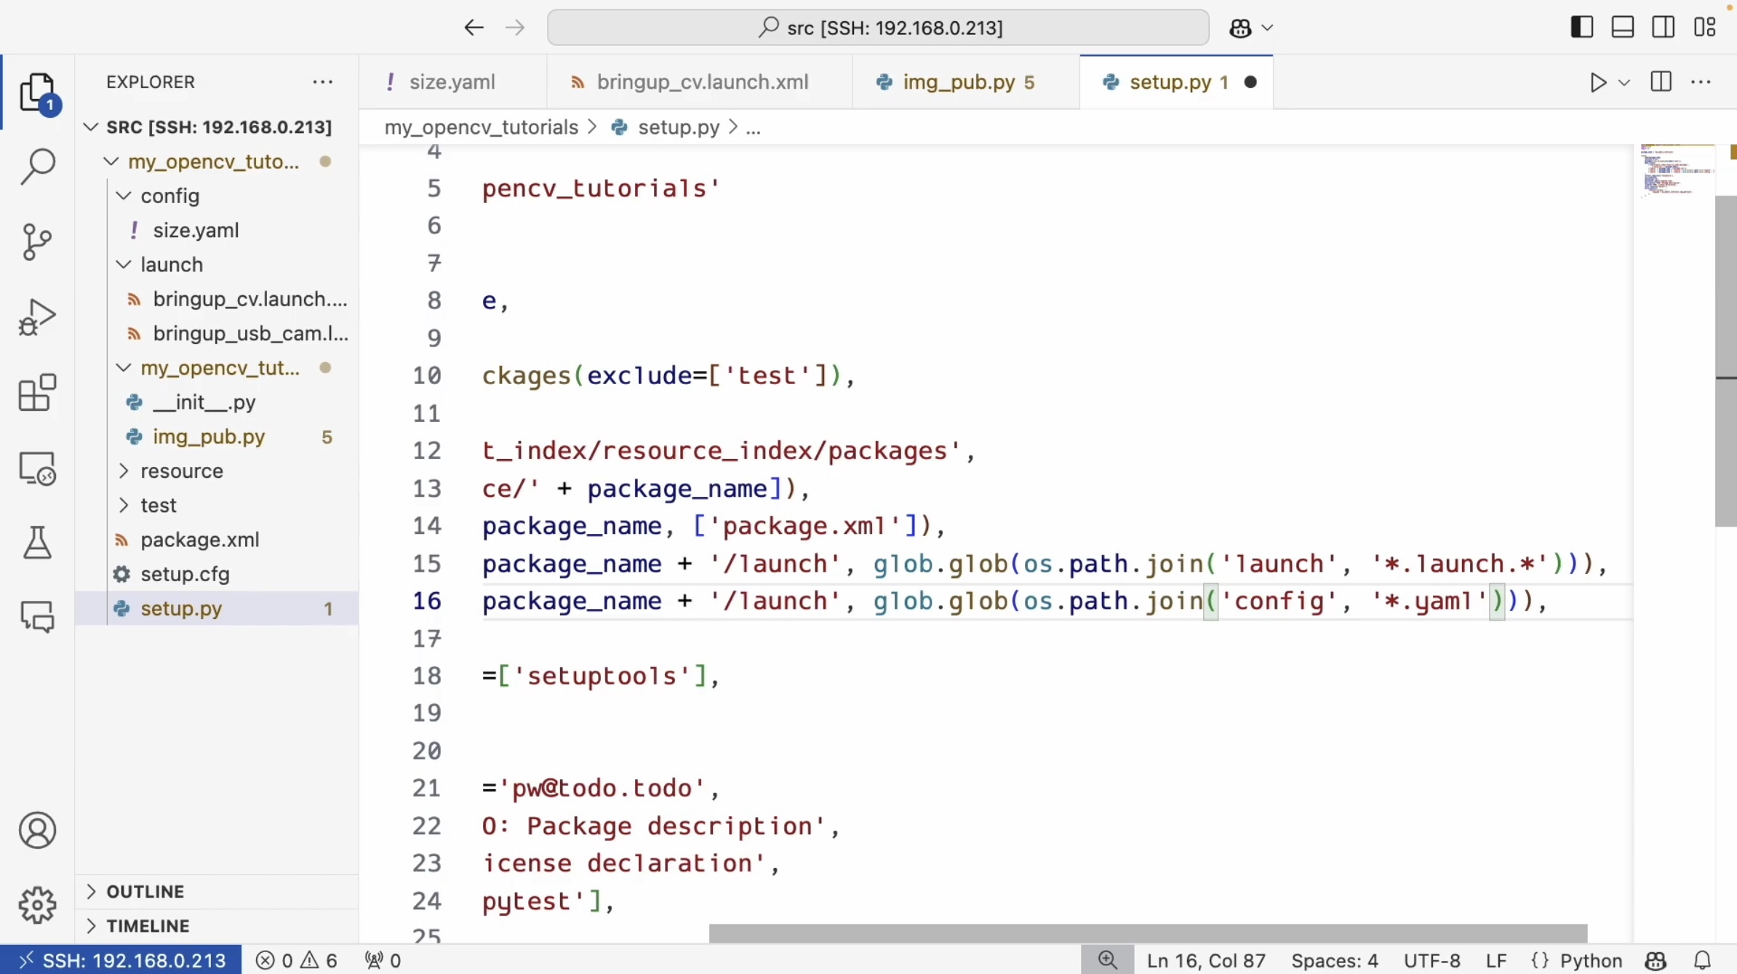Open the Testing flask view
The width and height of the screenshot is (1737, 974).
click(37, 543)
